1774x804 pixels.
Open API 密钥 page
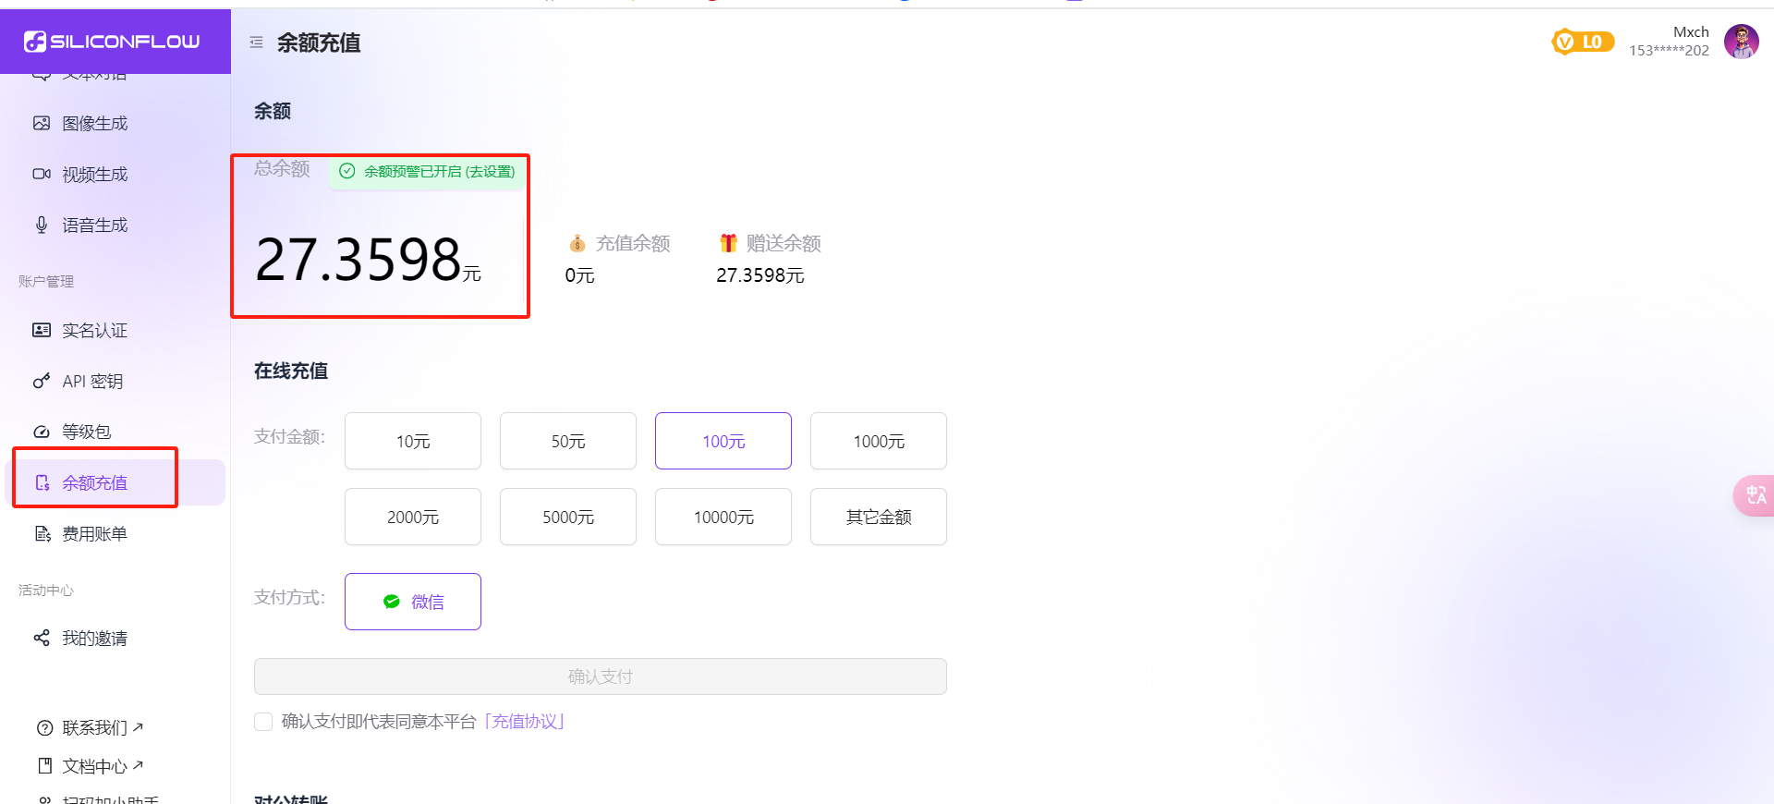[92, 382]
